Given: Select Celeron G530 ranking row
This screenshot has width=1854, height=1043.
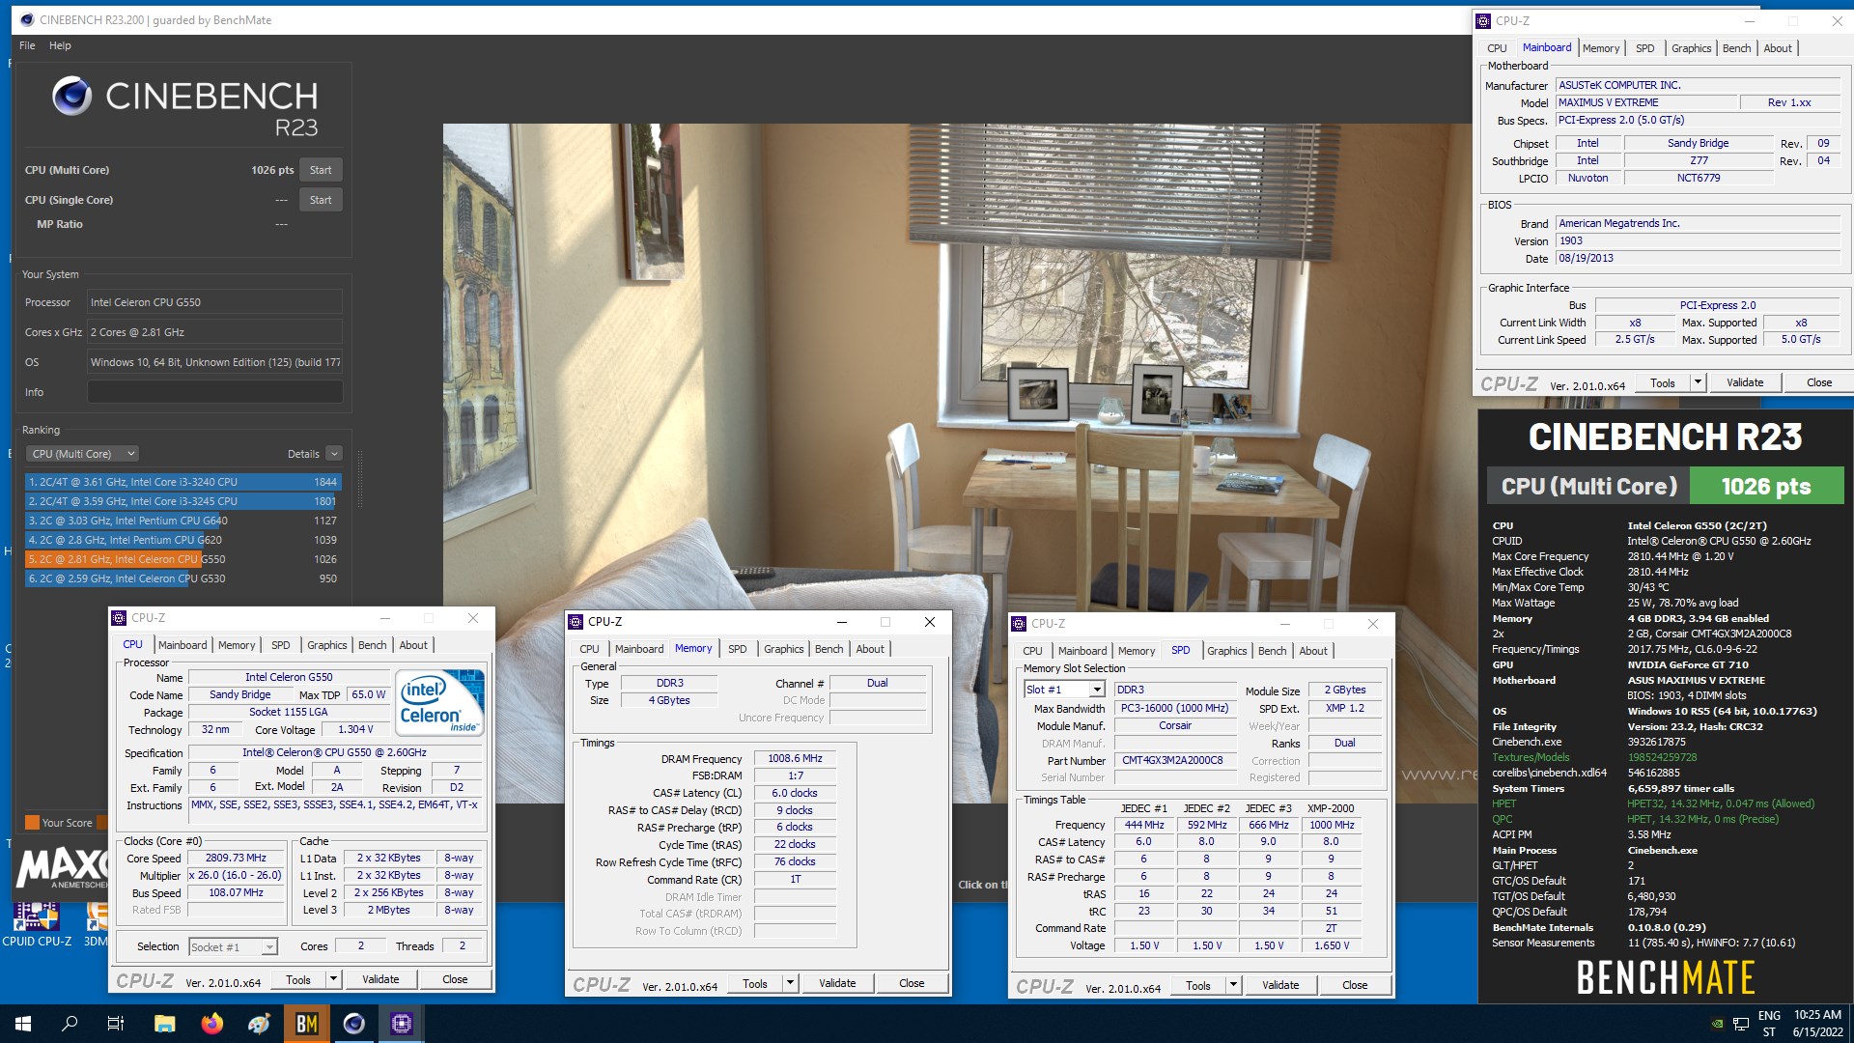Looking at the screenshot, I should pyautogui.click(x=183, y=578).
